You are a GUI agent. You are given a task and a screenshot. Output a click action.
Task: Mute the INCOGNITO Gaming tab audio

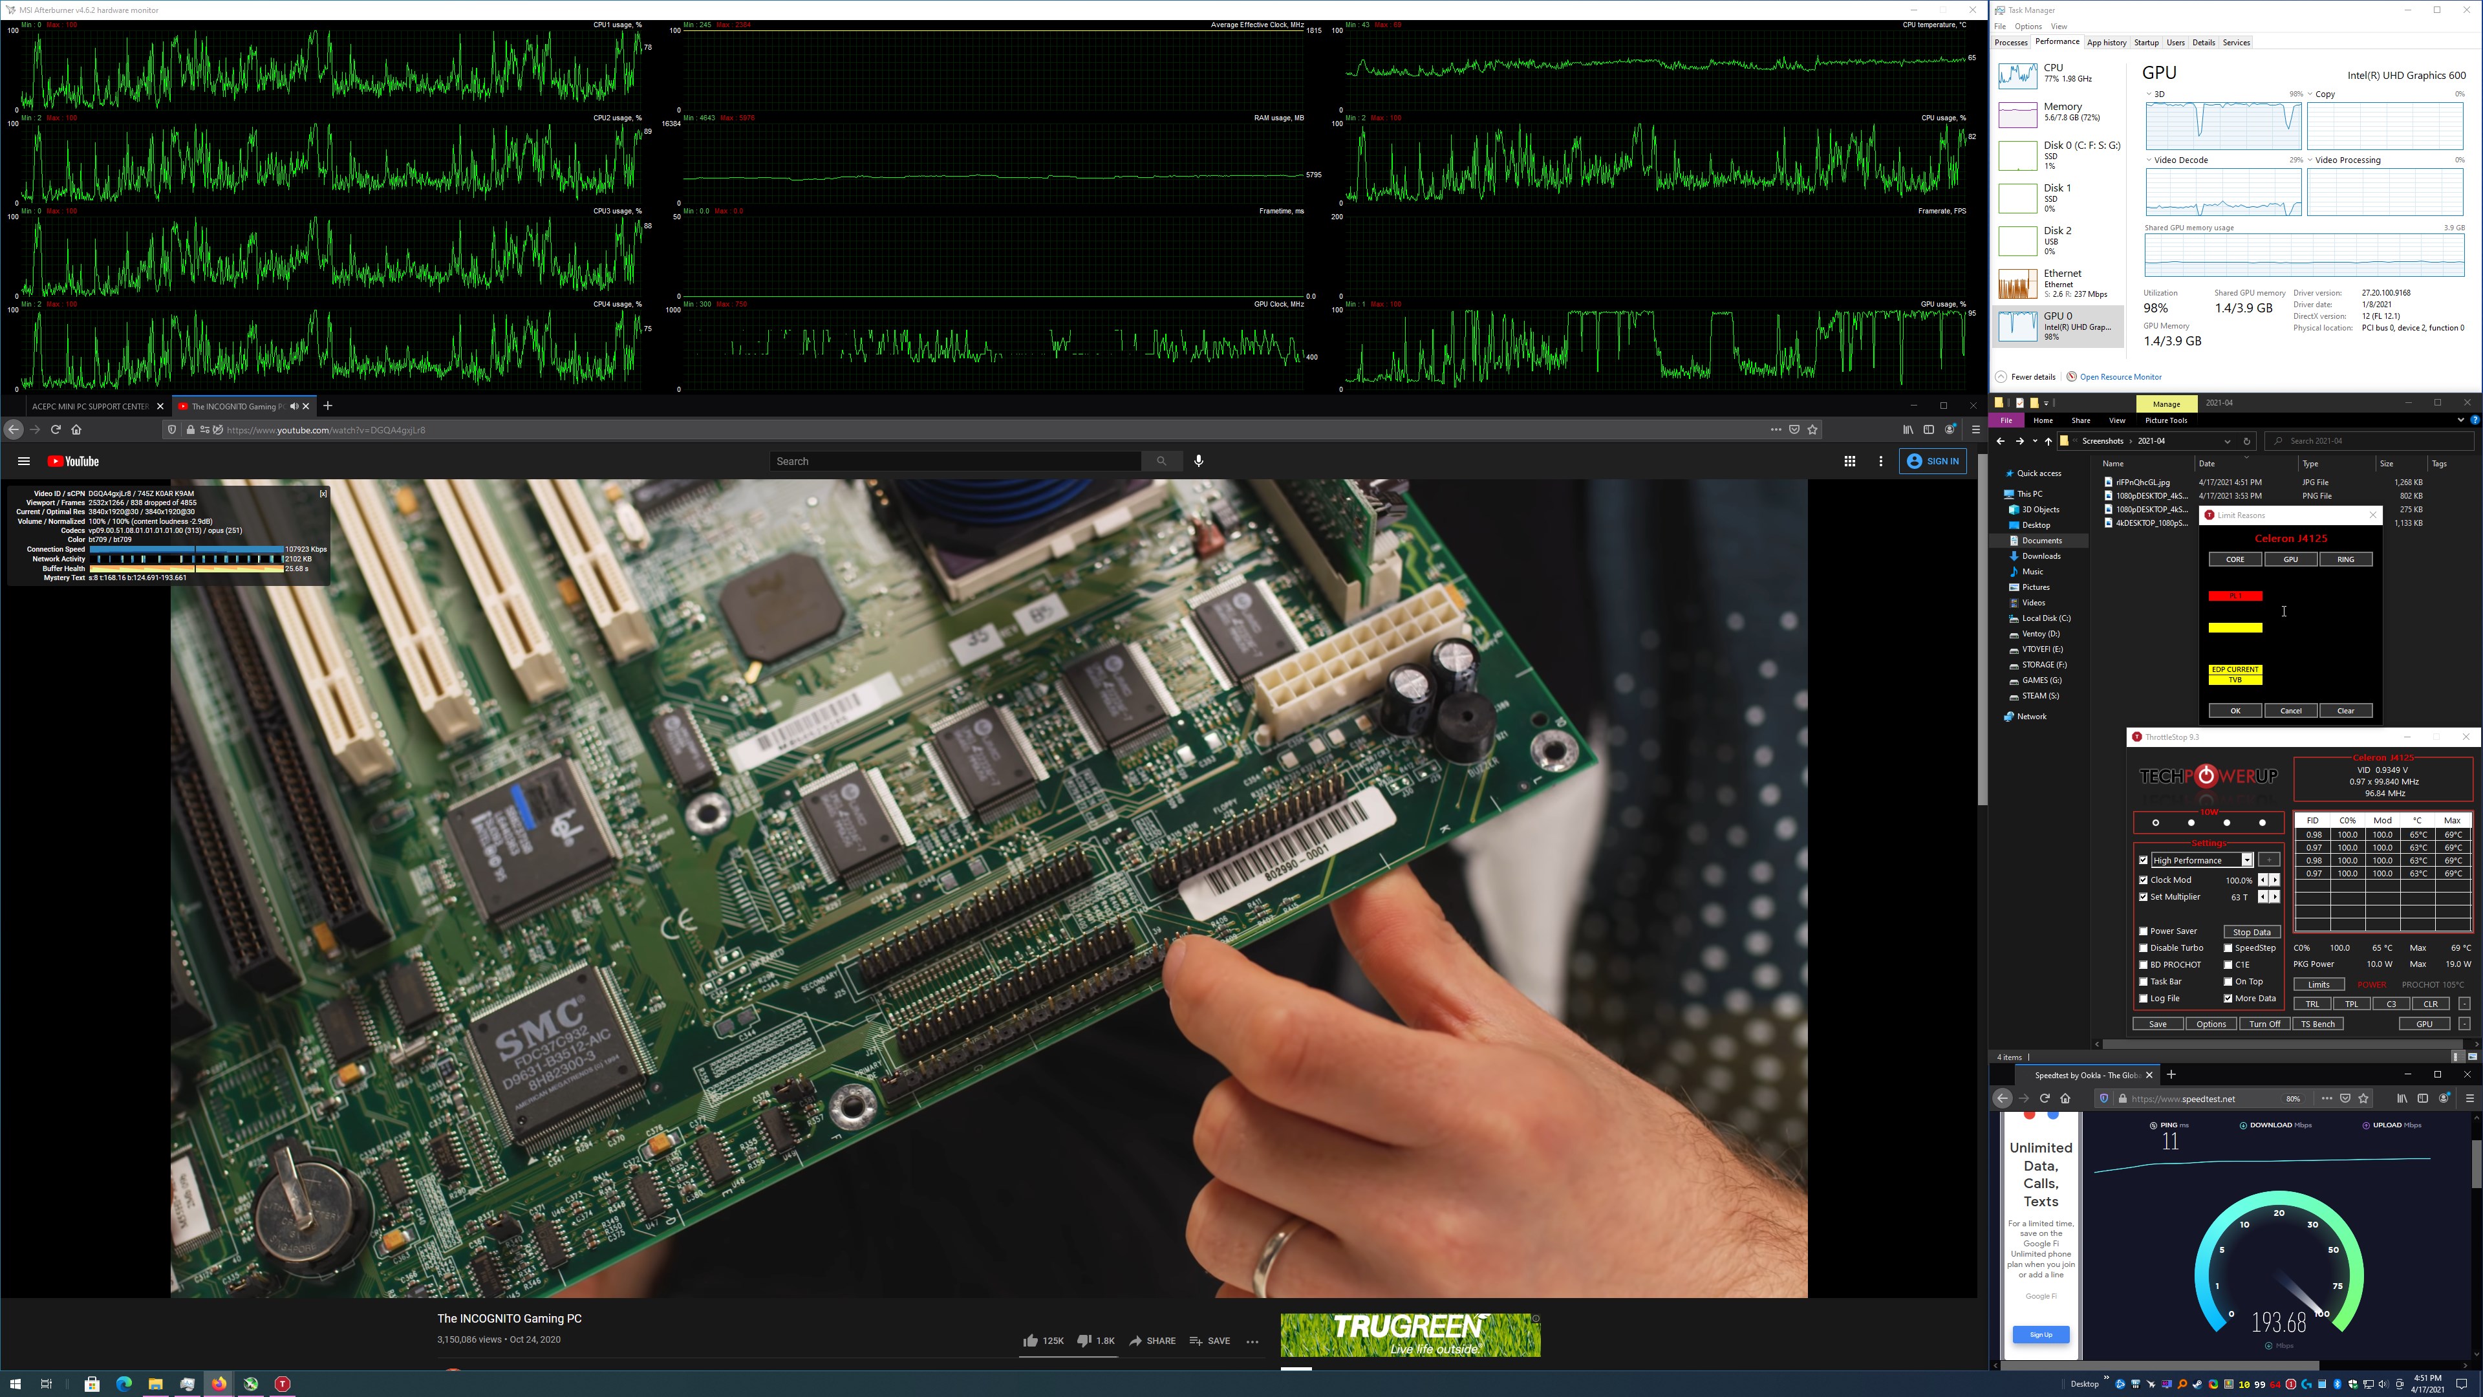click(x=294, y=406)
